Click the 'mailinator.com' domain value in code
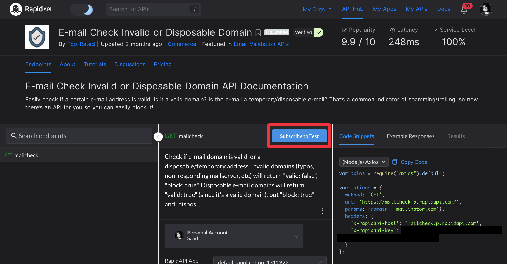 (416, 209)
